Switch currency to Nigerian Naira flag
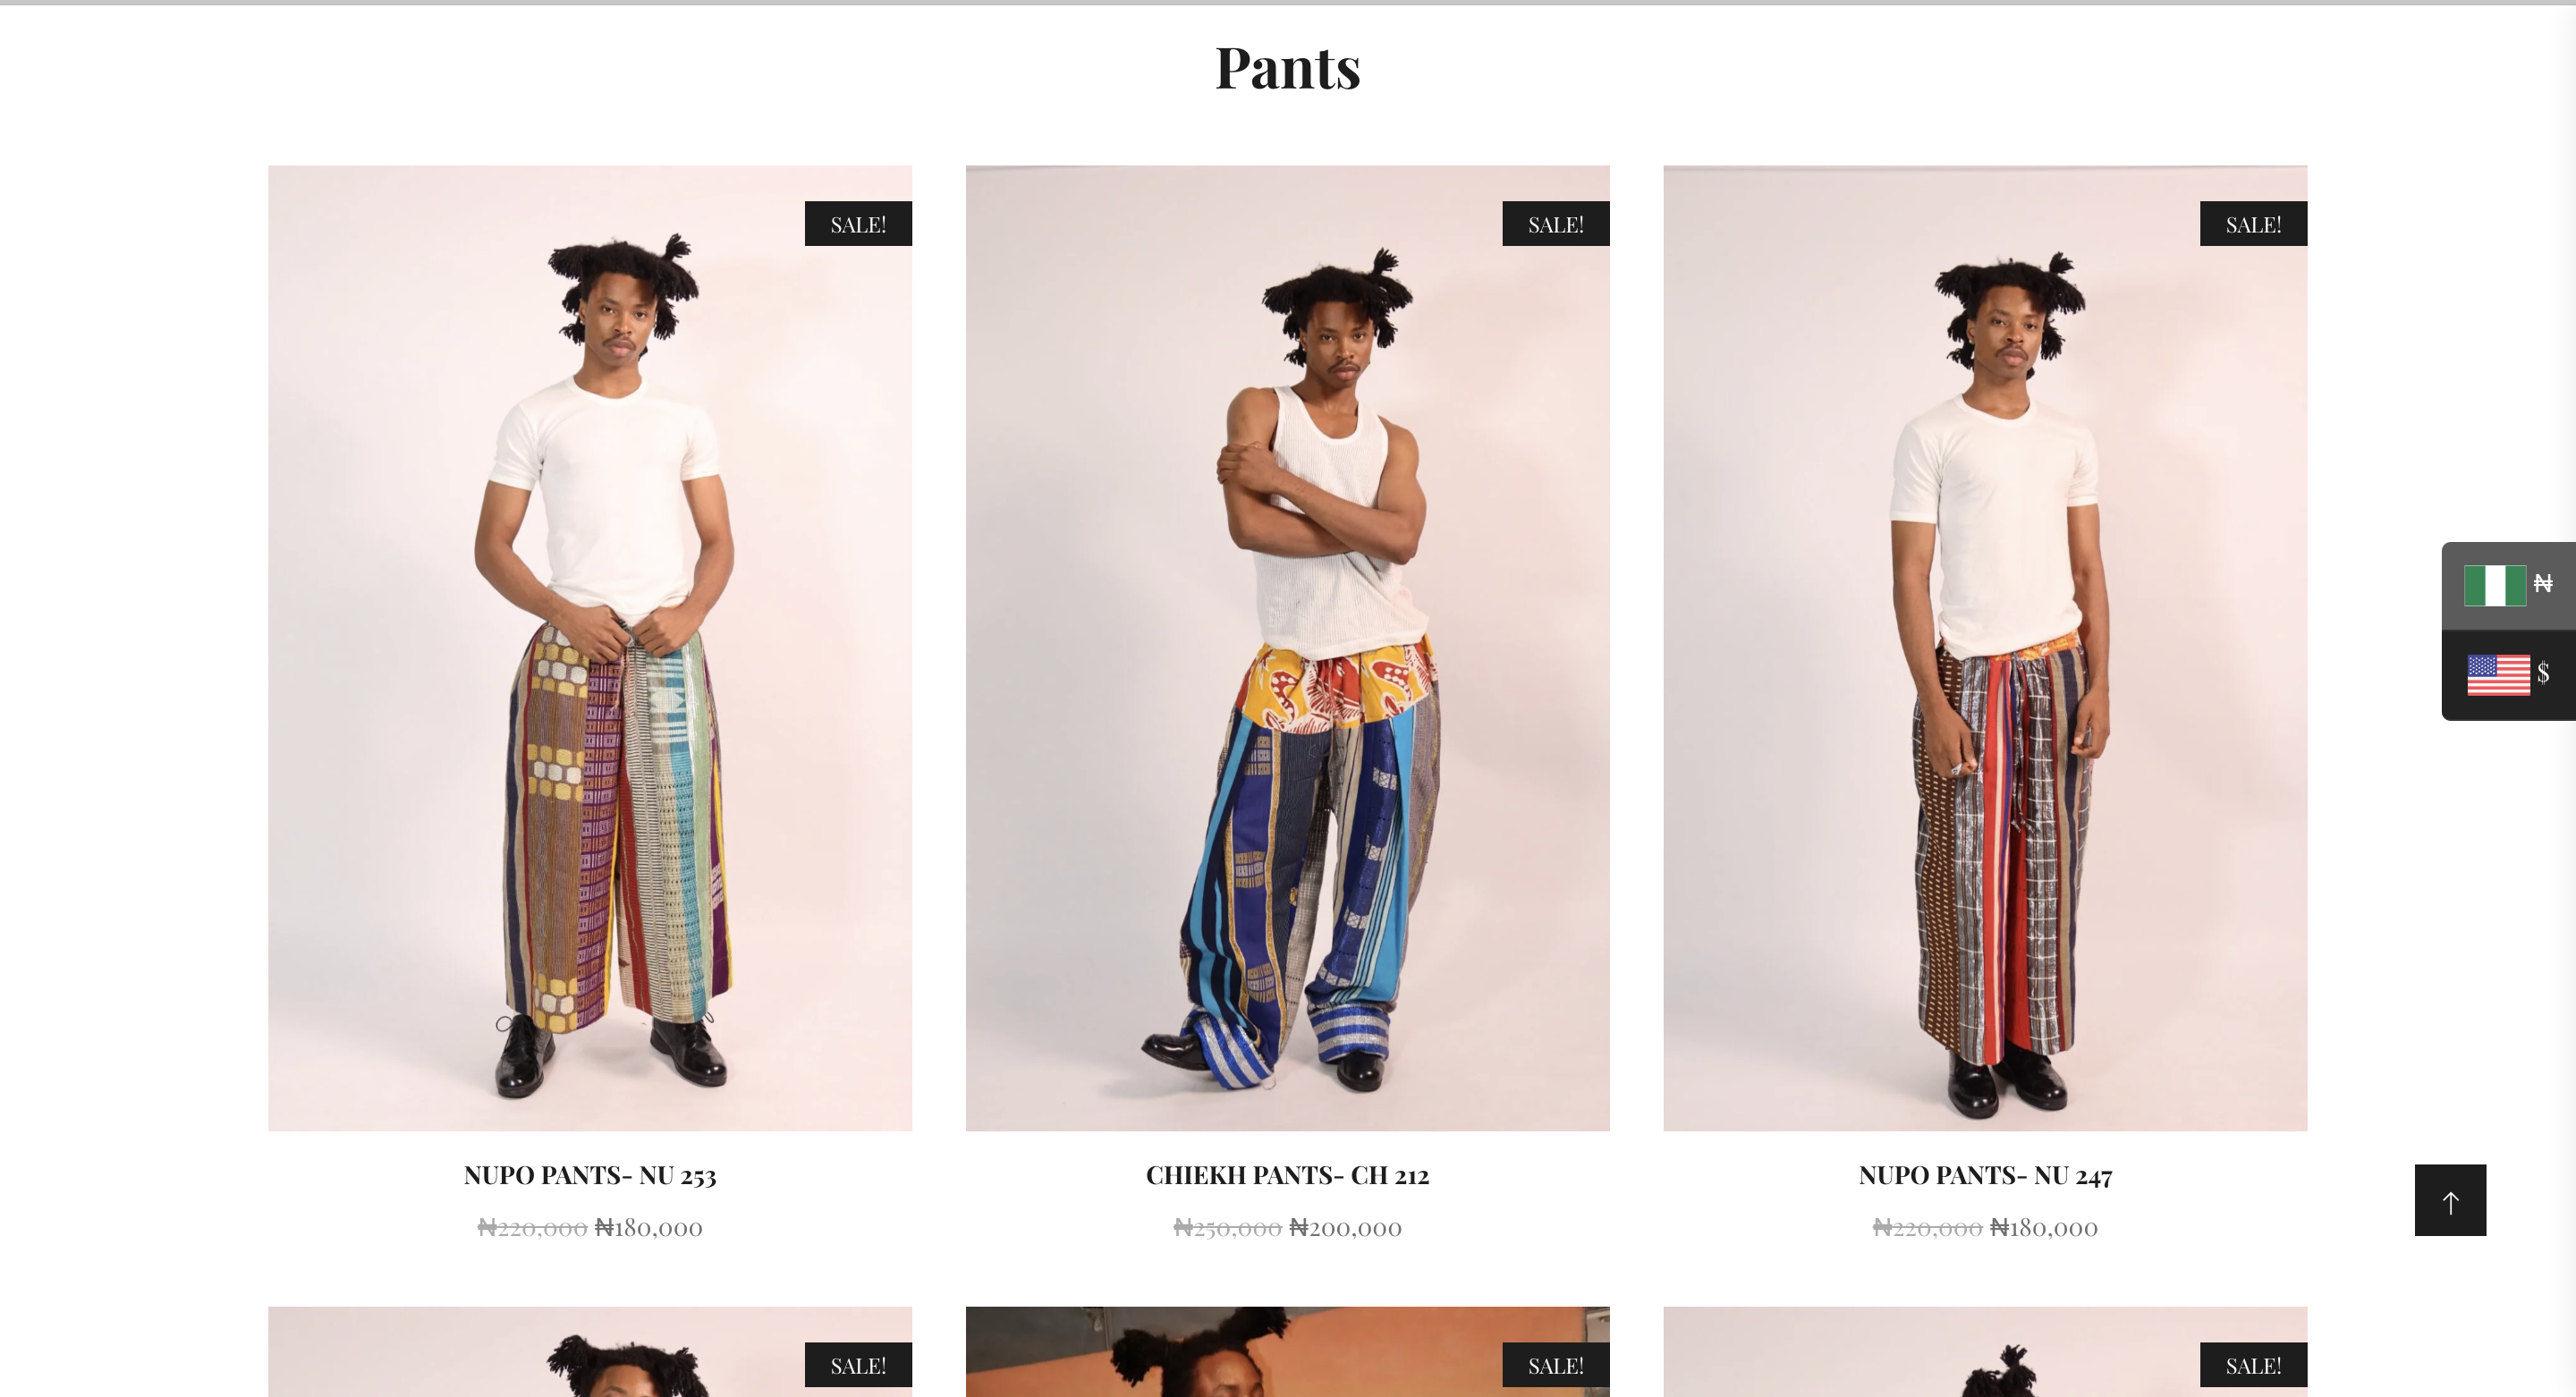 2508,585
